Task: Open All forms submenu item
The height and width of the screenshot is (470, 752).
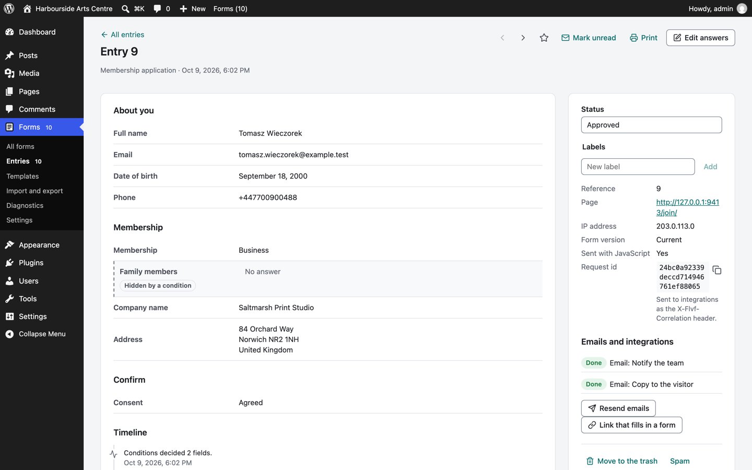Action: point(20,147)
